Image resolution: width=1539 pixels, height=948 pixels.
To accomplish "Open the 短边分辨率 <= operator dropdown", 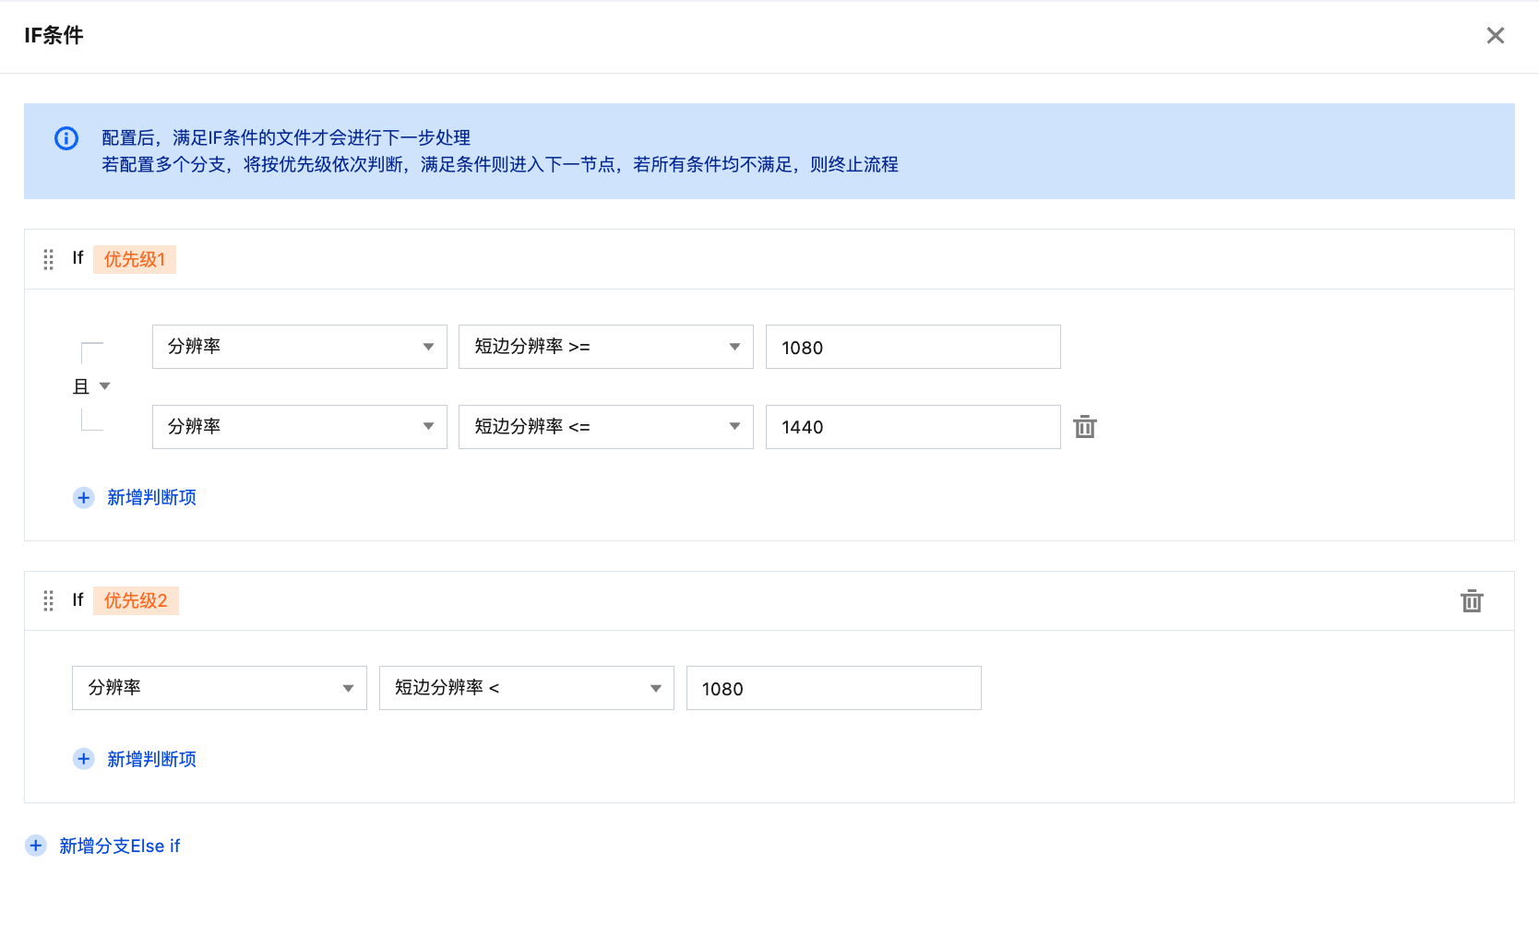I will [x=606, y=427].
